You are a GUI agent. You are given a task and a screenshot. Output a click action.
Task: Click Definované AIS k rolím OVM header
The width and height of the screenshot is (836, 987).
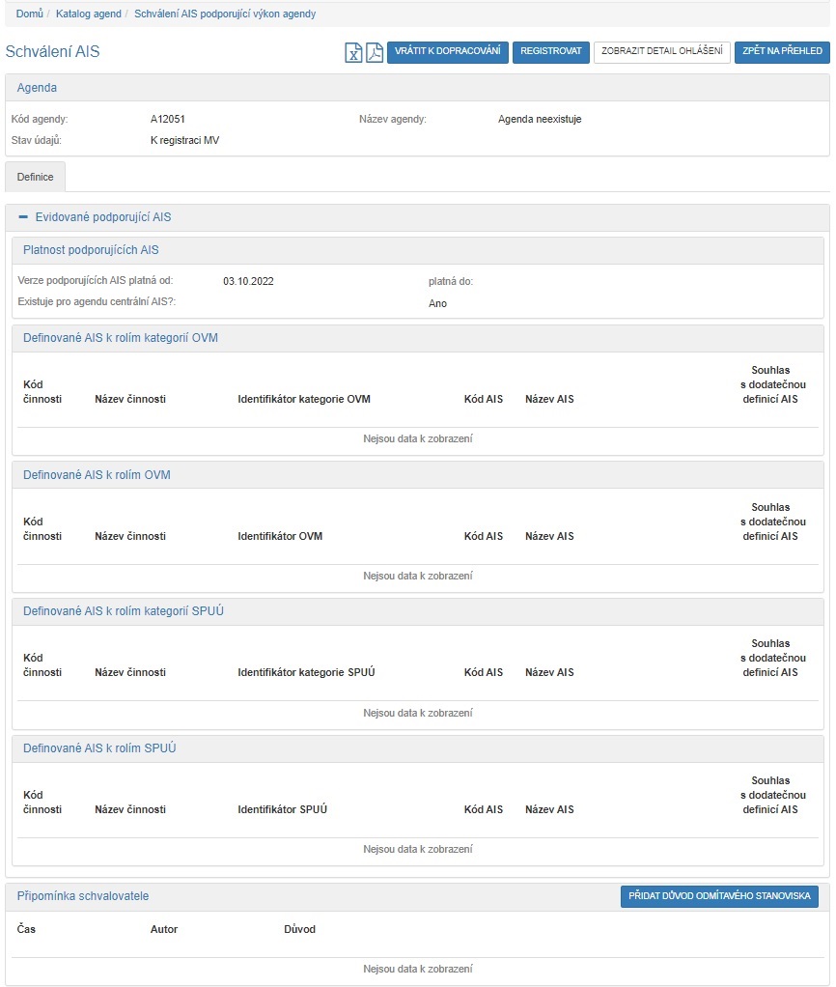pos(97,475)
